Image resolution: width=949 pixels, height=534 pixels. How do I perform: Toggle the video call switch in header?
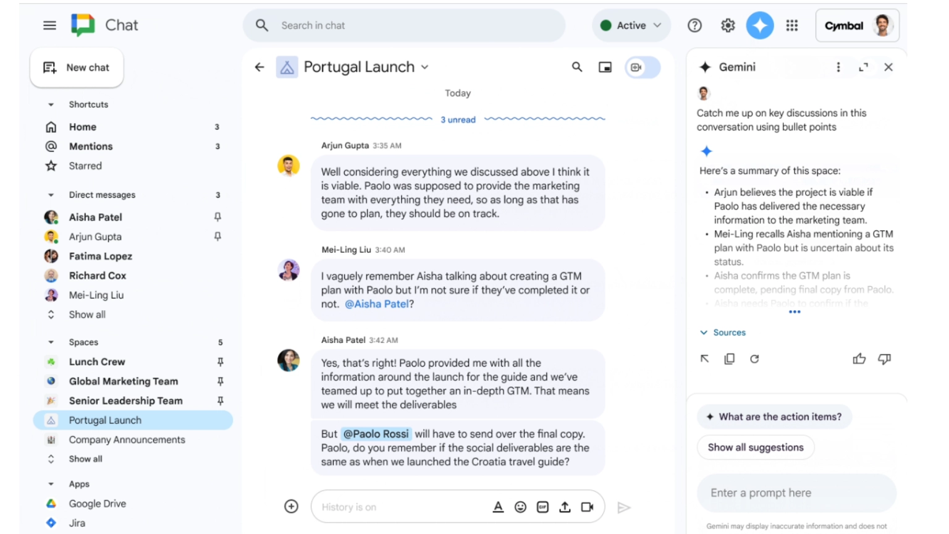[x=642, y=67]
